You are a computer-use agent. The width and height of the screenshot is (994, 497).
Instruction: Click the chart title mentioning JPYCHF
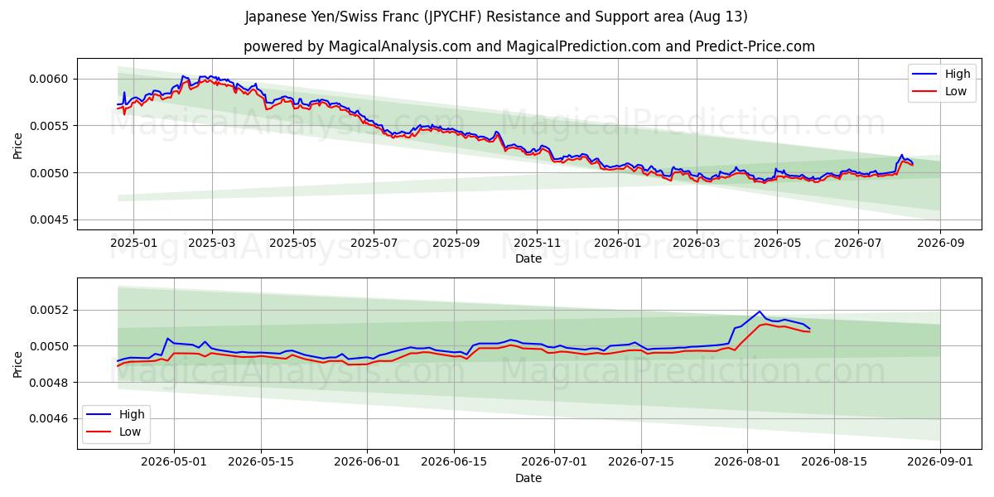click(x=496, y=17)
